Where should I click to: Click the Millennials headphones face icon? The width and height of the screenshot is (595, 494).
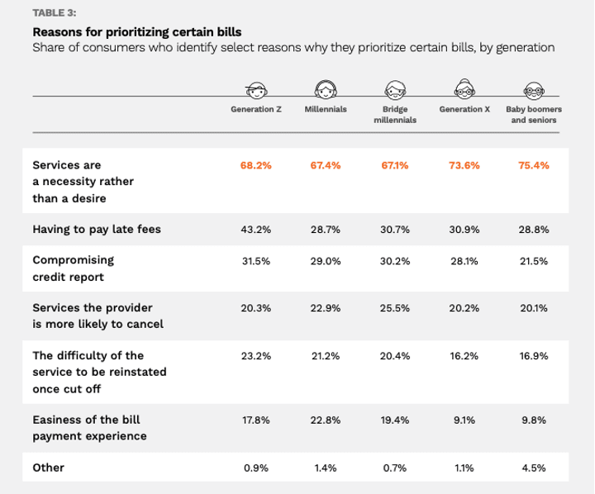point(325,88)
